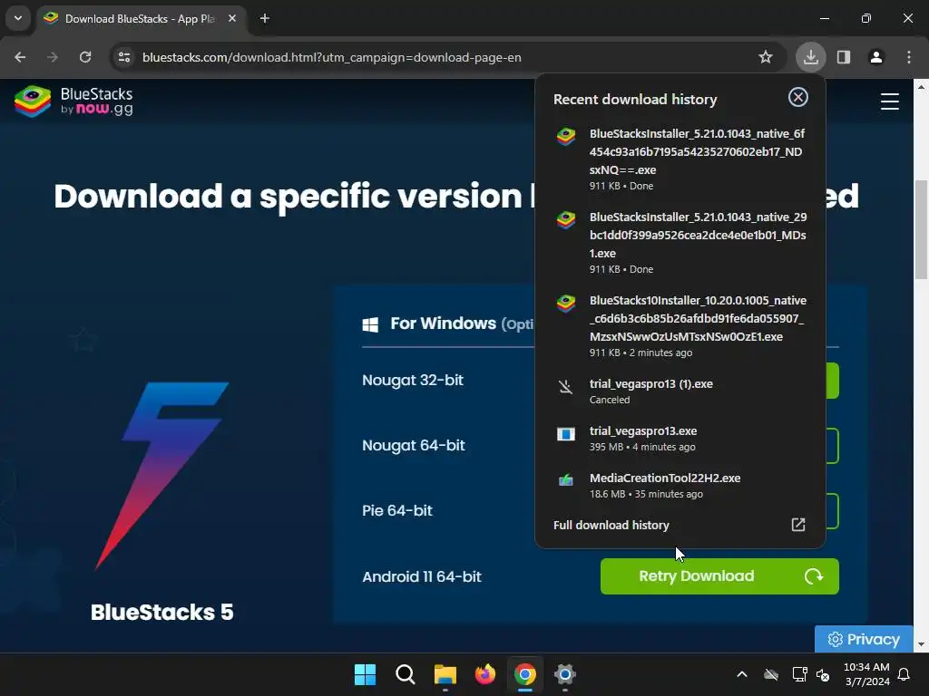Image resolution: width=929 pixels, height=696 pixels.
Task: Click the Nougat 64-bit label
Action: click(x=413, y=445)
